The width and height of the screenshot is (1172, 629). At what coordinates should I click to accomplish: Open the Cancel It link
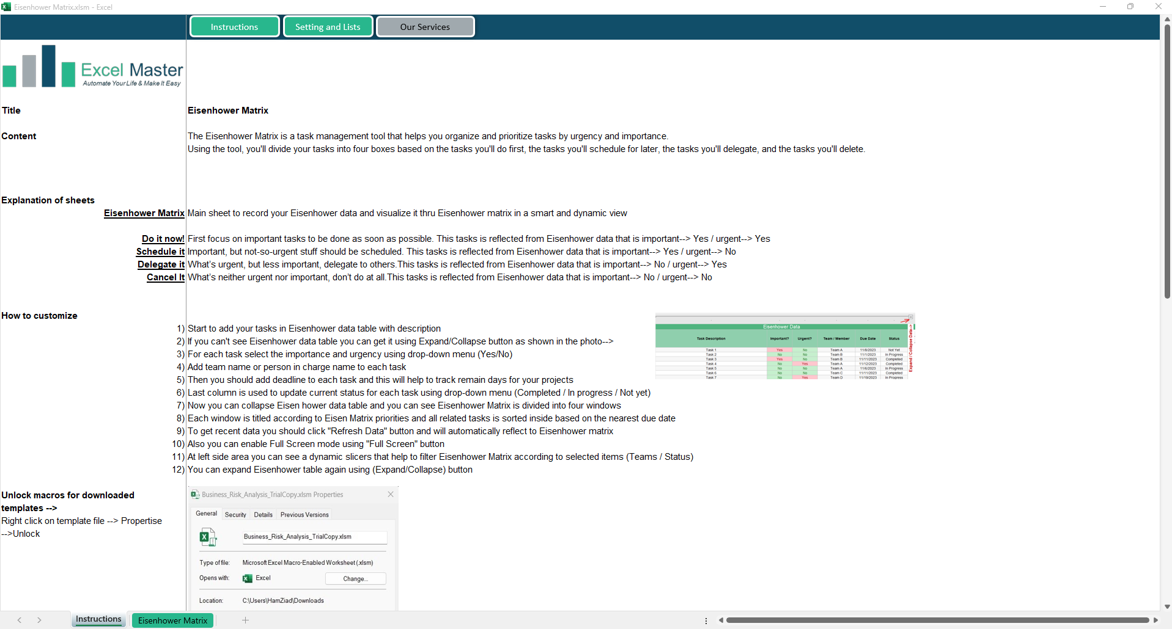point(165,277)
